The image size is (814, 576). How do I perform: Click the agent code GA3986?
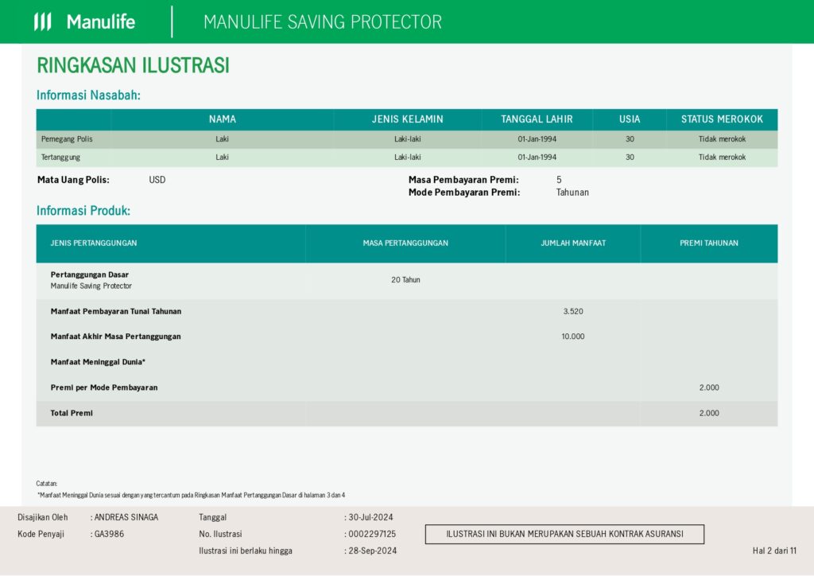(x=109, y=534)
